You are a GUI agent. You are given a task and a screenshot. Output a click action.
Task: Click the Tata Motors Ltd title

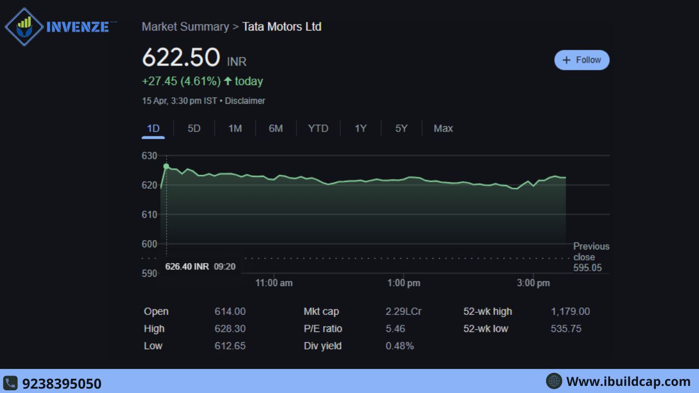tap(282, 27)
